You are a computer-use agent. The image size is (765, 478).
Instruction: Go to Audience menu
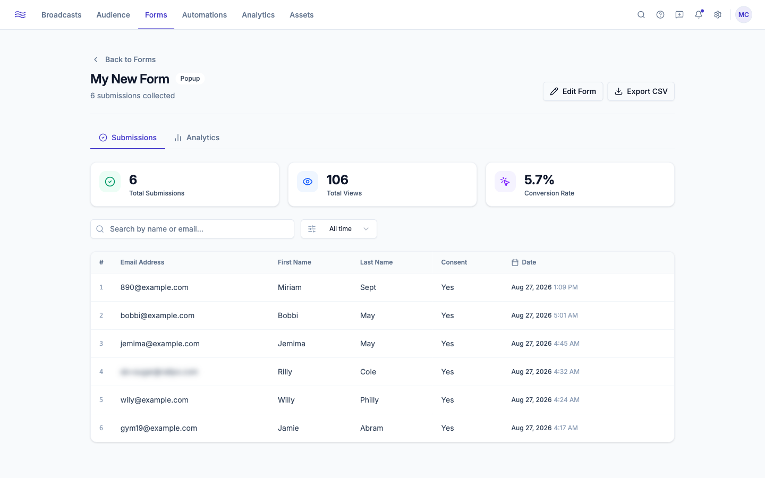pyautogui.click(x=113, y=15)
